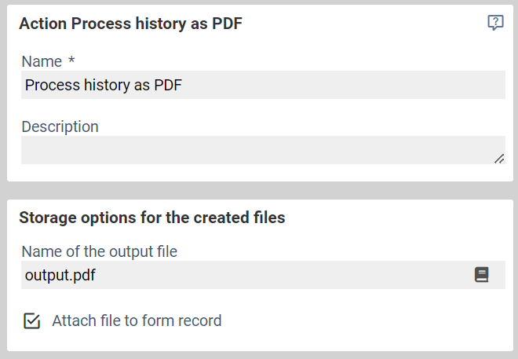The height and width of the screenshot is (359, 518).
Task: Click the word "Attach" next to the checkbox
Action: click(x=72, y=321)
